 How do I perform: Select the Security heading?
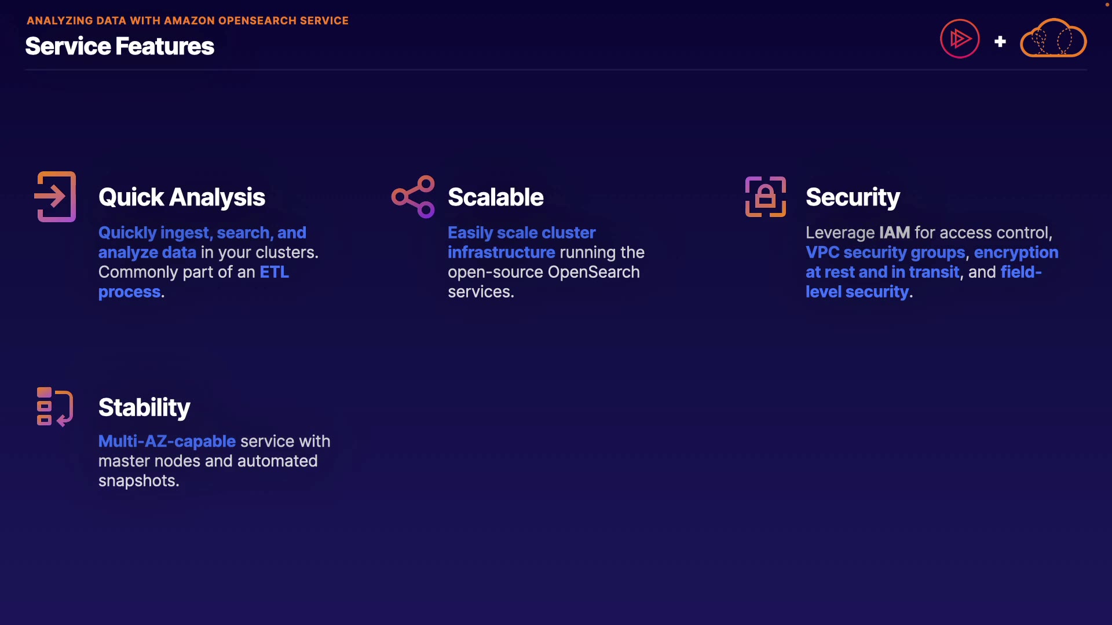(853, 197)
